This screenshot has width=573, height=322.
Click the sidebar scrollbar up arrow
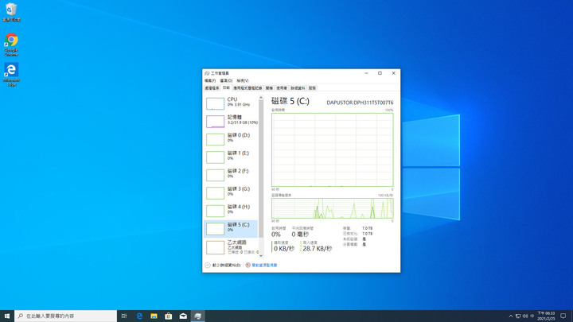(x=261, y=98)
